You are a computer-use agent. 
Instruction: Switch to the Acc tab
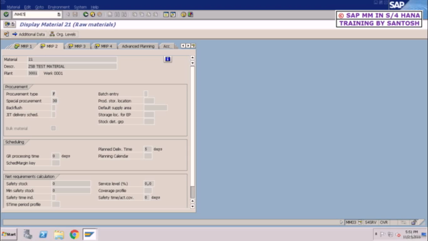[x=167, y=46]
